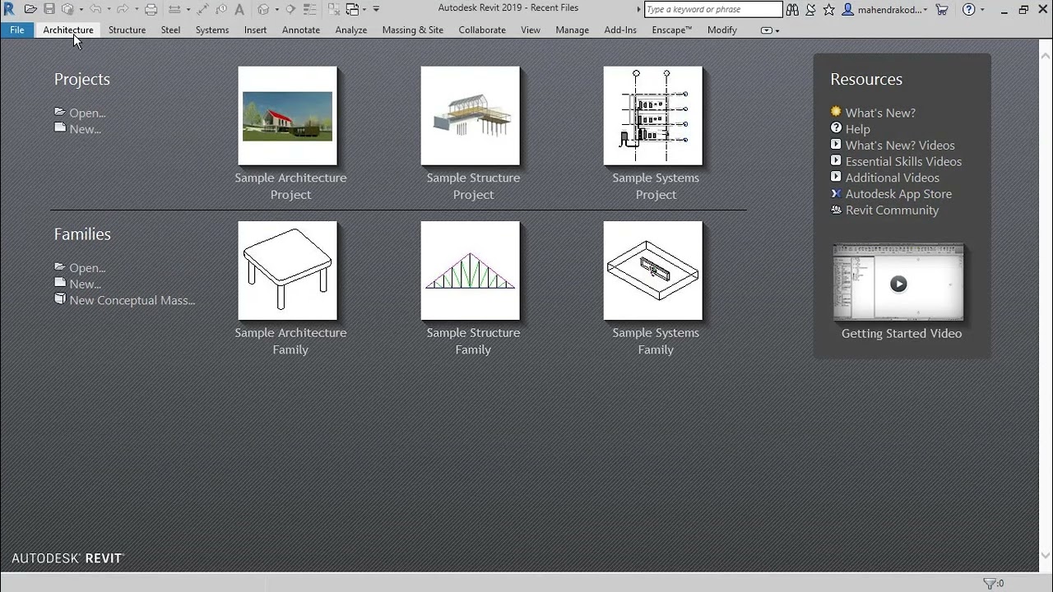Switch to the Systems ribbon tab

212,30
